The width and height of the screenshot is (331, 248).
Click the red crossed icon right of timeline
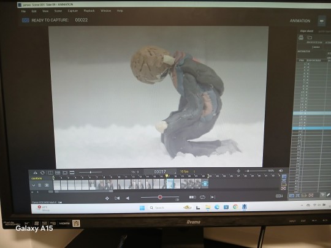284,189
